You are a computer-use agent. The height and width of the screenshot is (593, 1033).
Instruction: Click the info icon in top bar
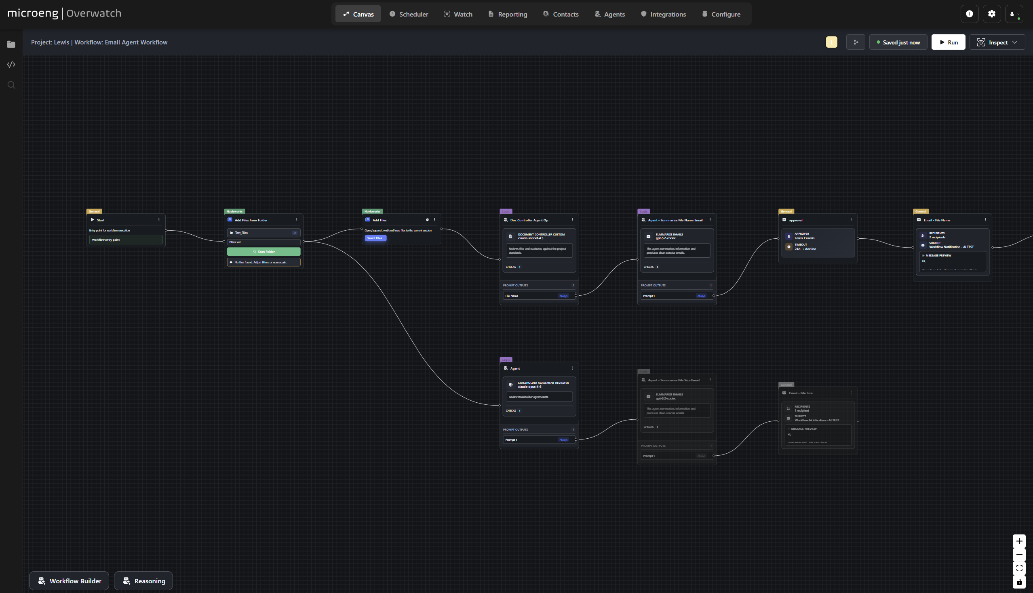point(970,14)
